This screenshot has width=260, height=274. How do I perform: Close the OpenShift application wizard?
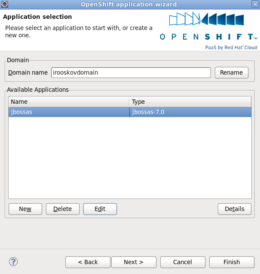pyautogui.click(x=255, y=4)
